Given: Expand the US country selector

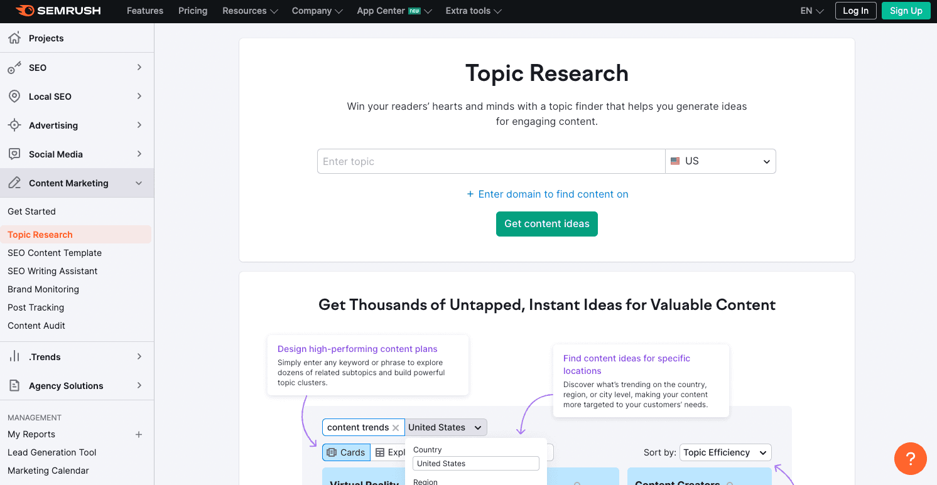Looking at the screenshot, I should coord(720,161).
